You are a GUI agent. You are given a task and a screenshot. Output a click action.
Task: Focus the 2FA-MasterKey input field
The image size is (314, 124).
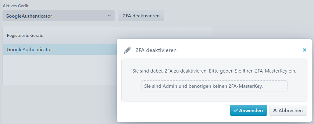[x=214, y=86]
